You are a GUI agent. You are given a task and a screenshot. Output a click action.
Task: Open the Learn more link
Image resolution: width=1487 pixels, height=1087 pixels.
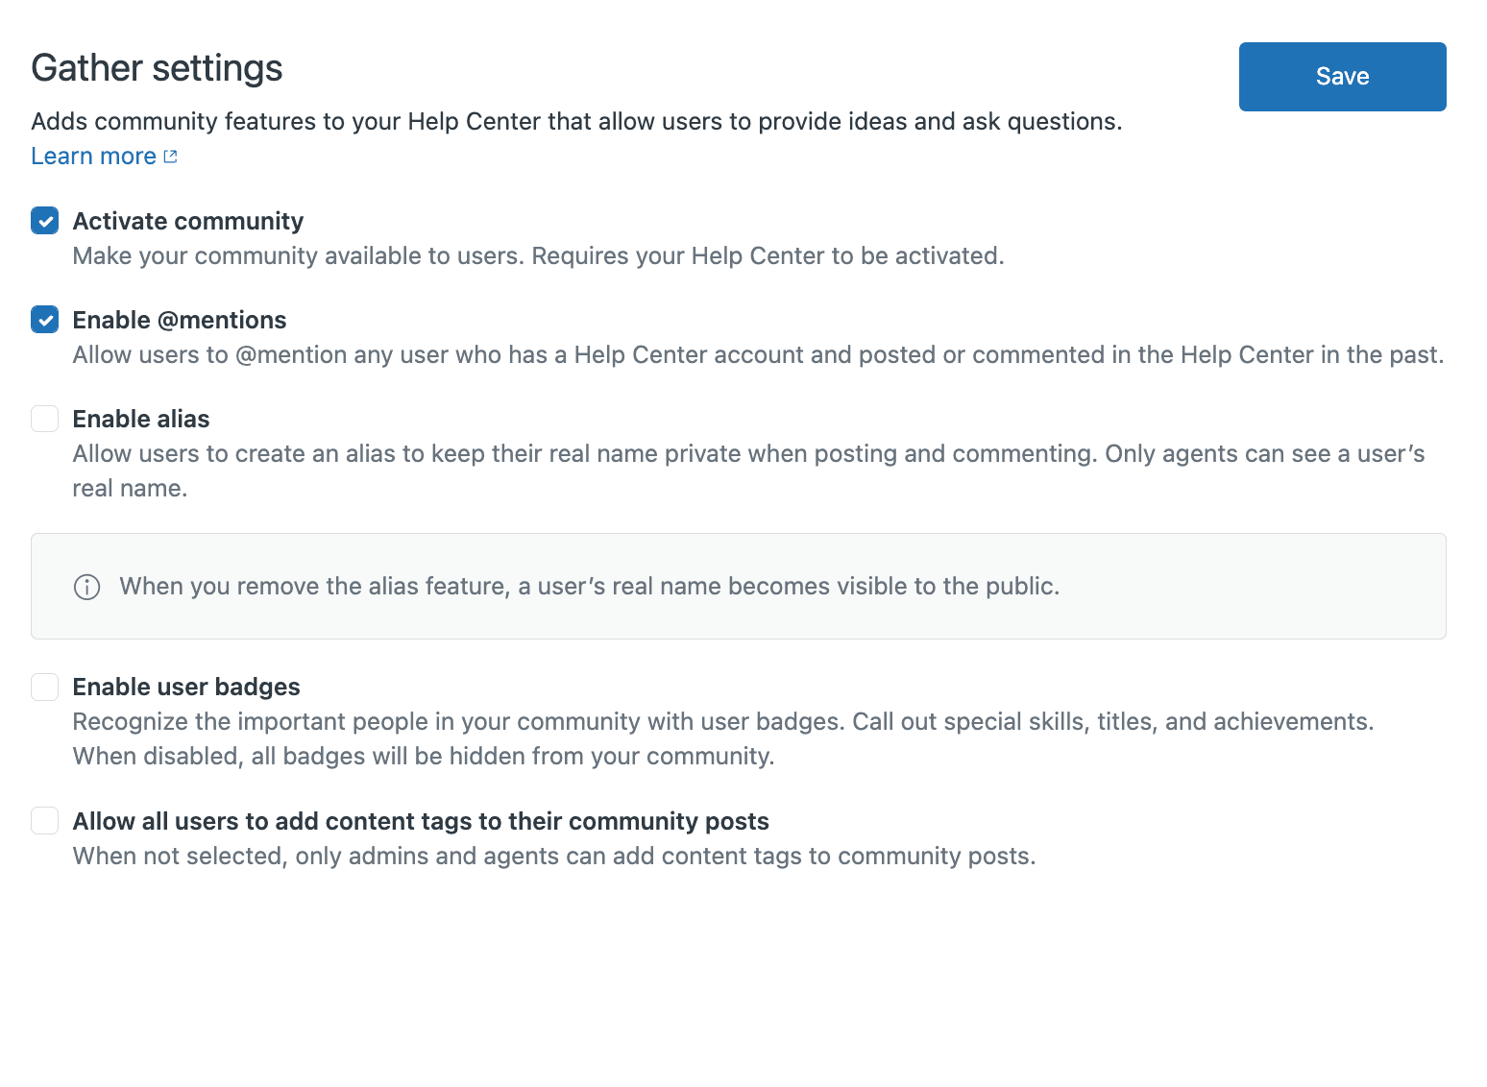click(92, 156)
